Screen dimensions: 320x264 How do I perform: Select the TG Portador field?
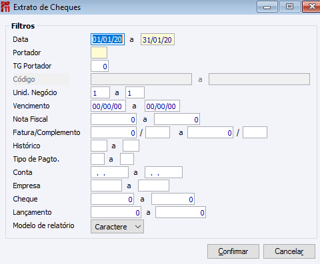tap(99, 66)
